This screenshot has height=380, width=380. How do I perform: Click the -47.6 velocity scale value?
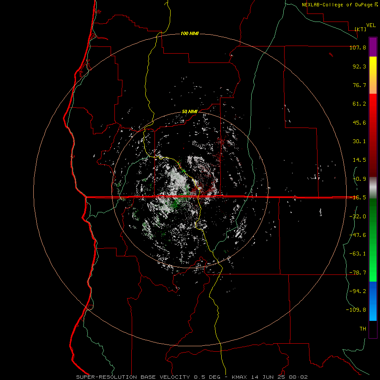[x=358, y=235]
